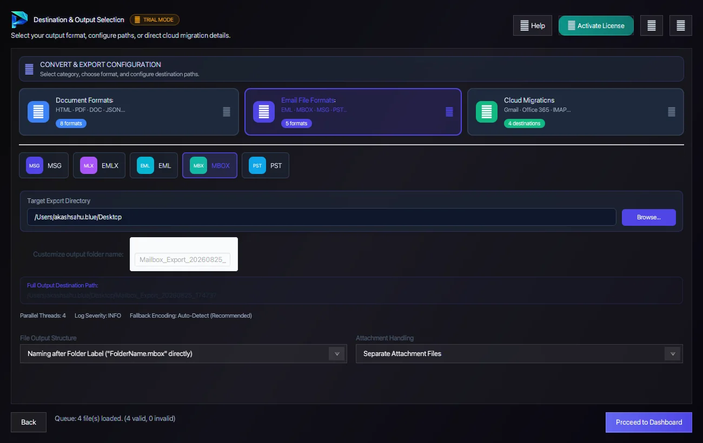Viewport: 703px width, 443px height.
Task: Click the small icon at the Document Formats card's far edge
Action: 227,112
